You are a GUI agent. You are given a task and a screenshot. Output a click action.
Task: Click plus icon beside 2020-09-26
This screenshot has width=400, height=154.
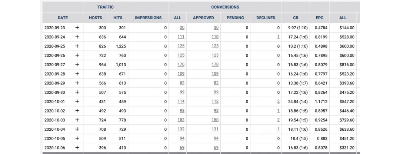[77, 55]
